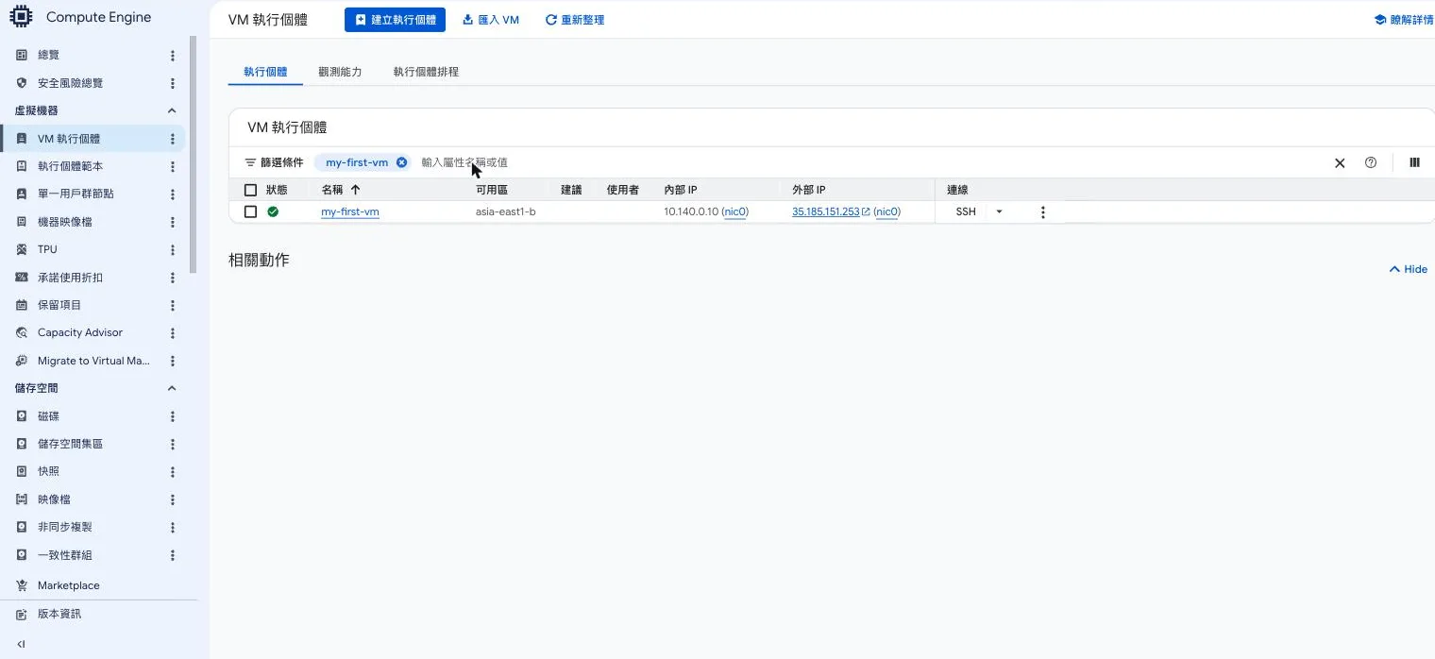Open the 總覽 overview icon in sidebar

pyautogui.click(x=22, y=56)
